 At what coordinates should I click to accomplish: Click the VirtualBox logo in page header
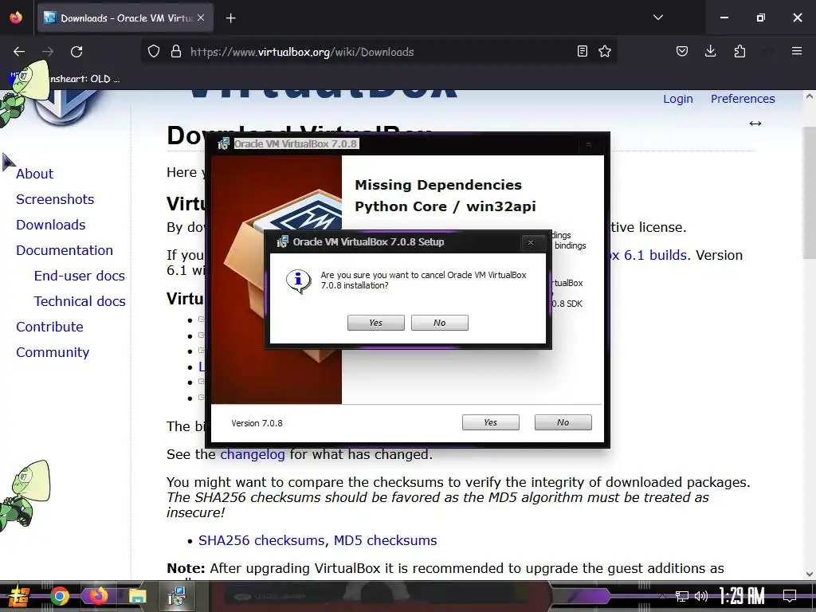68,107
